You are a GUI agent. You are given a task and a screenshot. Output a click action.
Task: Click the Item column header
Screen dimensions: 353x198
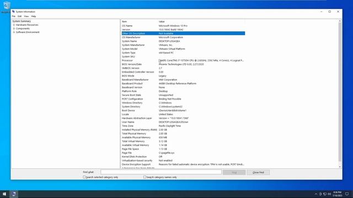pos(140,21)
